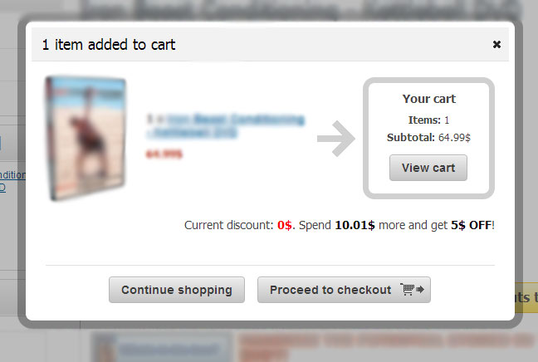Click the gray right-pointing arrow graphic
The width and height of the screenshot is (538, 362).
tap(336, 139)
